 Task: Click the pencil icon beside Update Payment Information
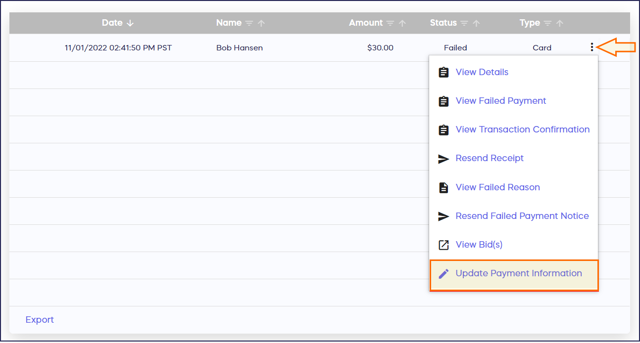(443, 273)
